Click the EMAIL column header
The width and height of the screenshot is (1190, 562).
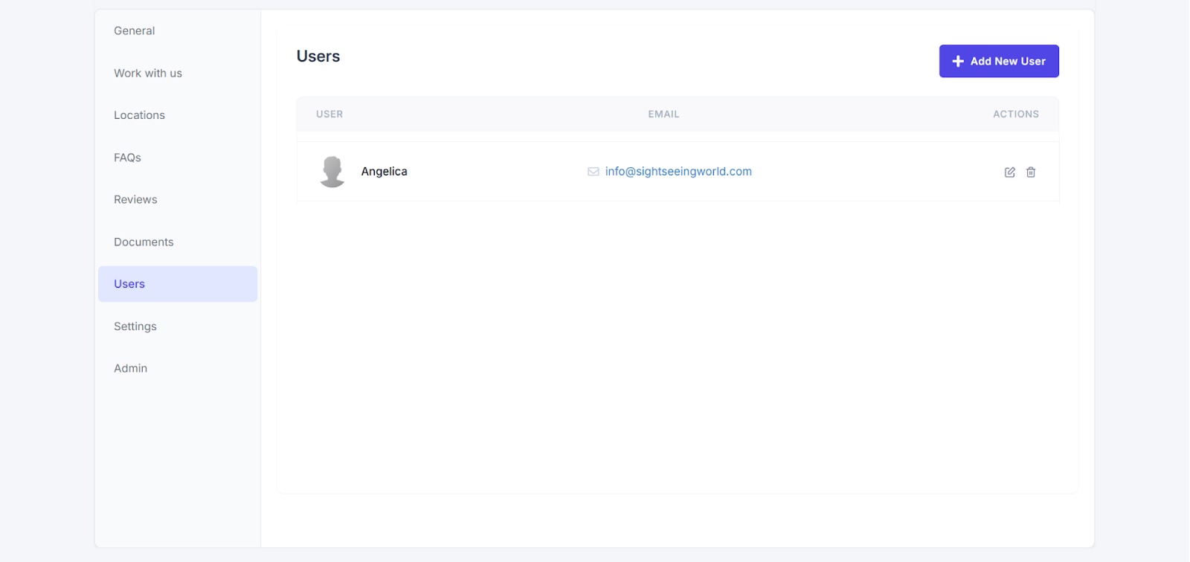point(663,114)
